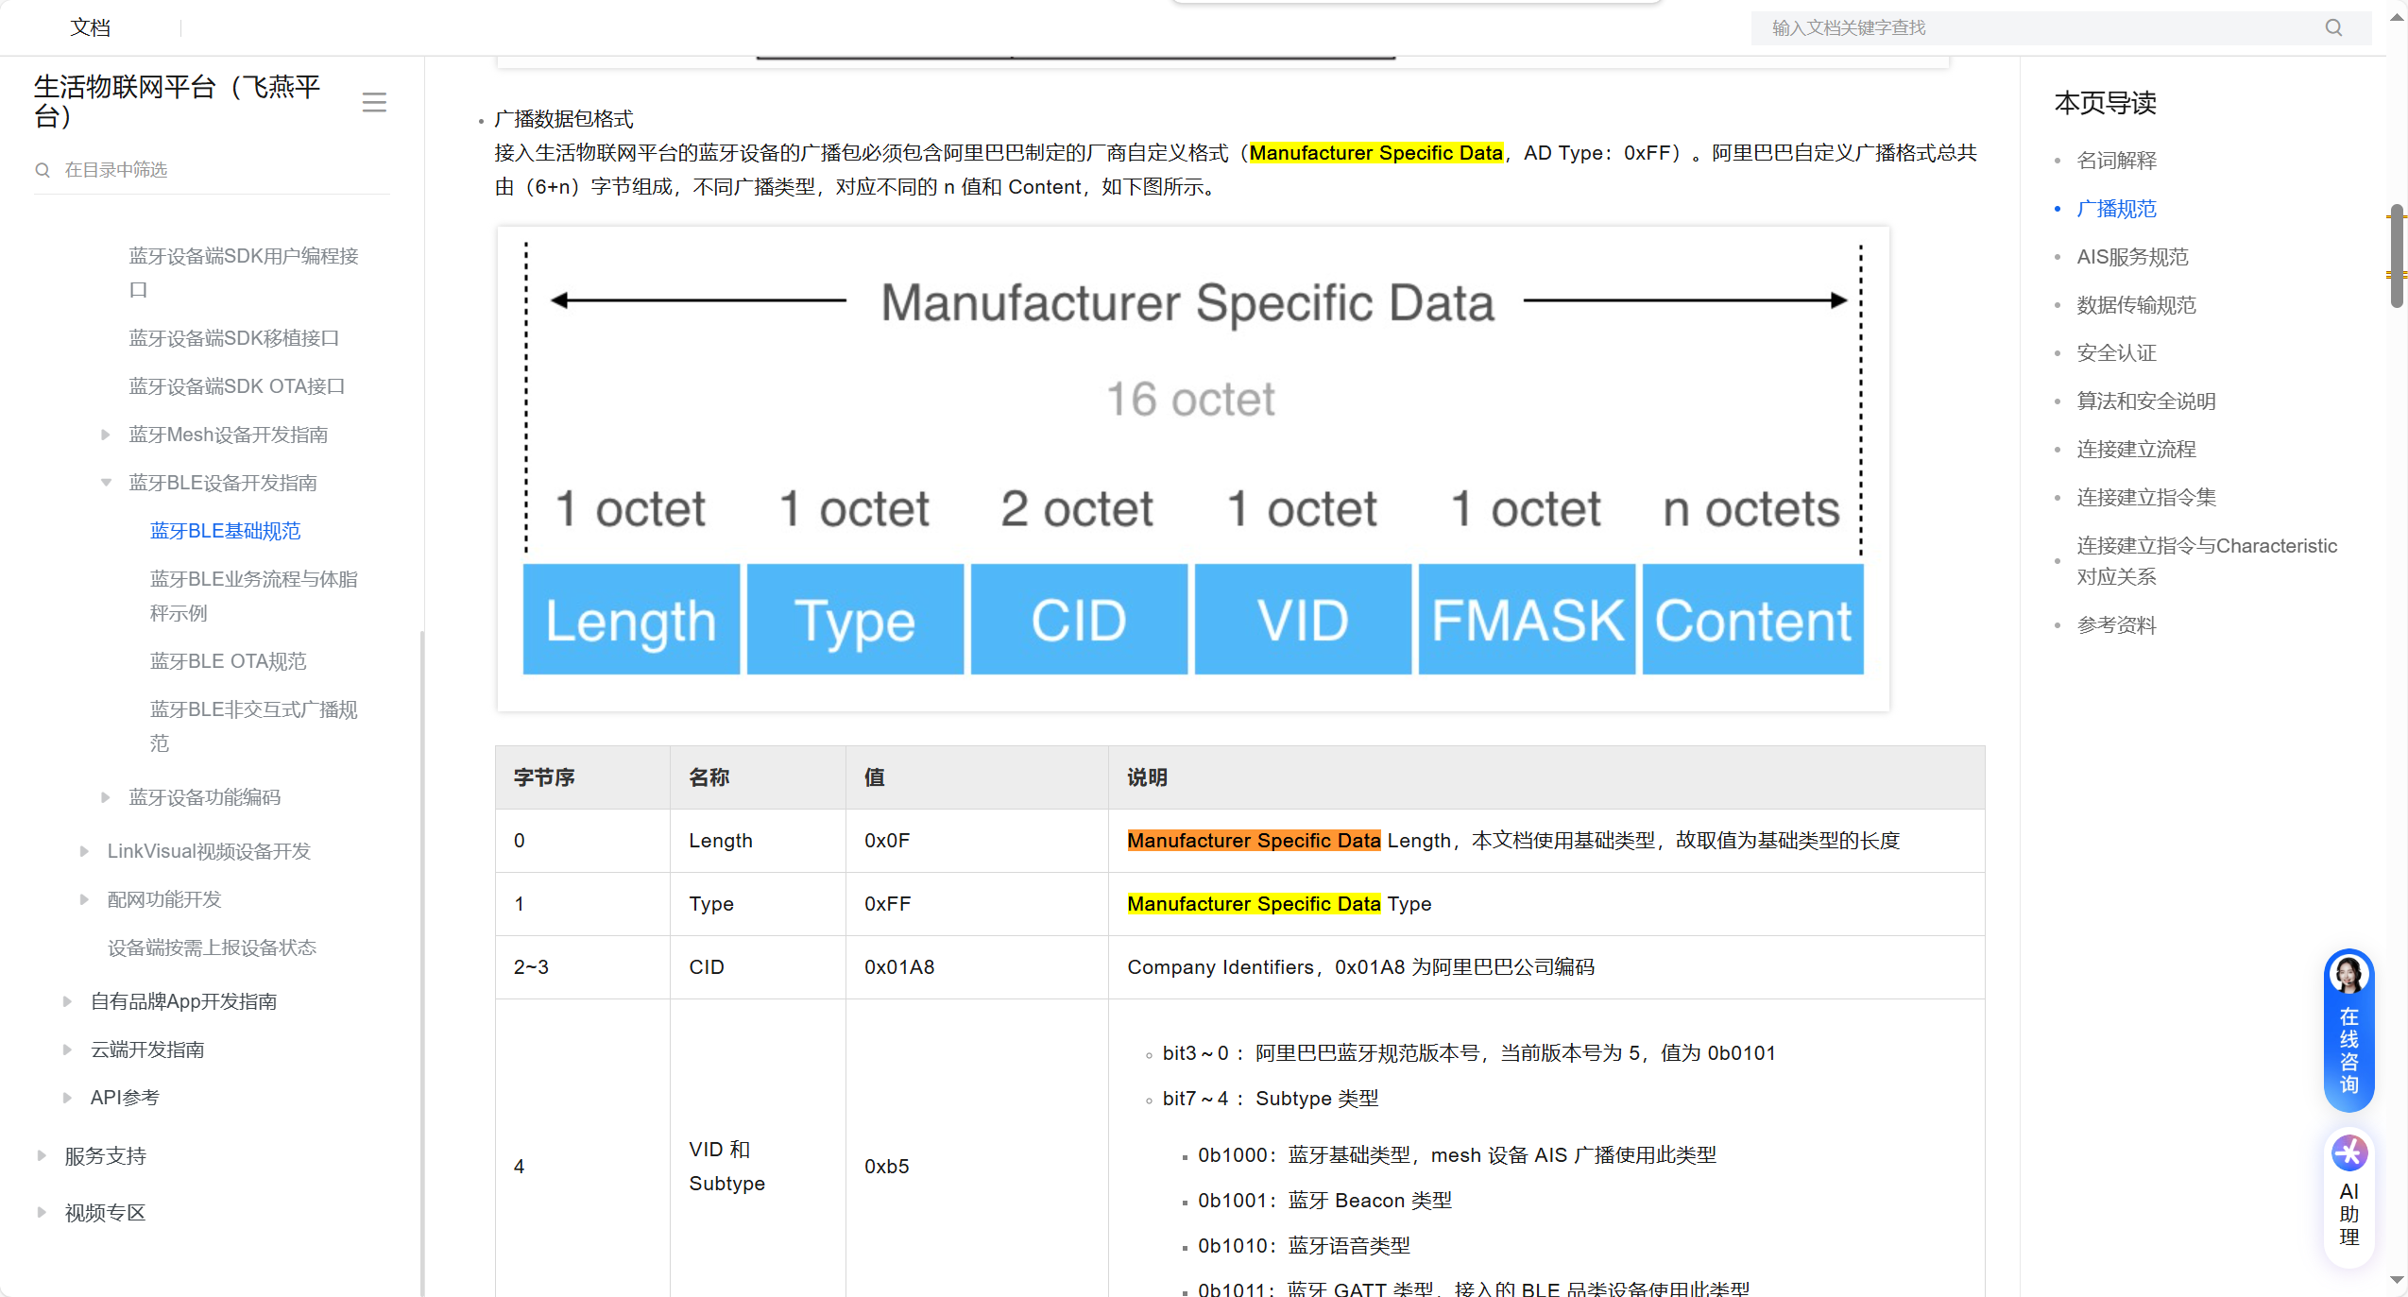Click the online consultation avatar icon

pyautogui.click(x=2348, y=975)
